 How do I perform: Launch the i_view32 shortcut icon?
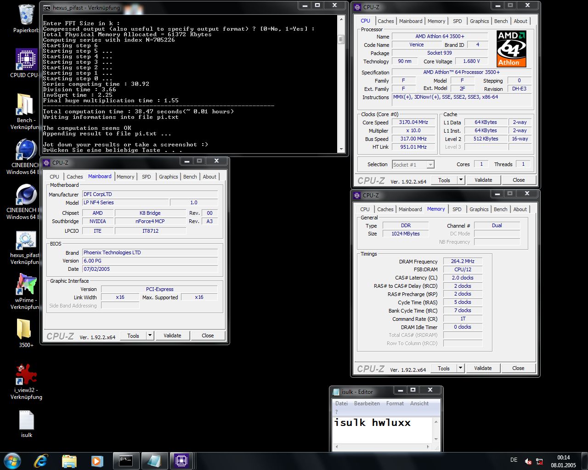click(x=26, y=374)
